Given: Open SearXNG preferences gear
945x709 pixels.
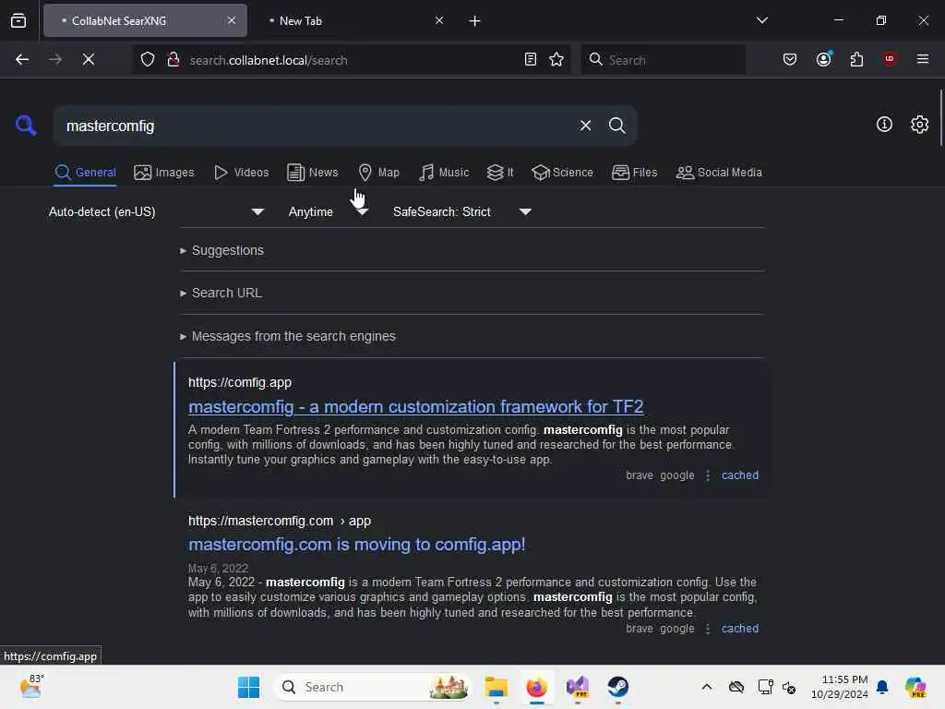Looking at the screenshot, I should pyautogui.click(x=919, y=125).
